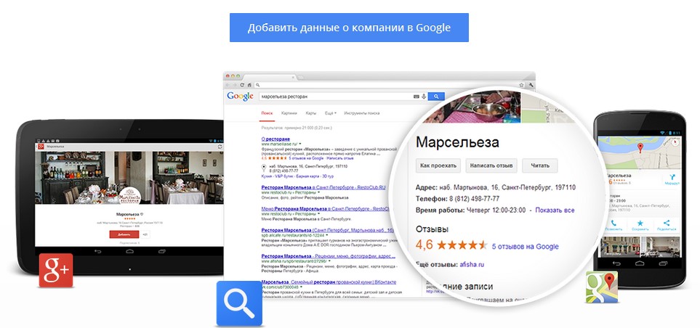This screenshot has width=700, height=328.
Task: Click the phone's star save icon
Action: [640, 223]
